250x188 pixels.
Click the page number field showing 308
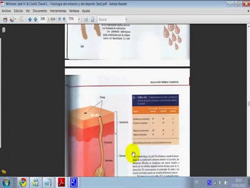click(x=42, y=19)
